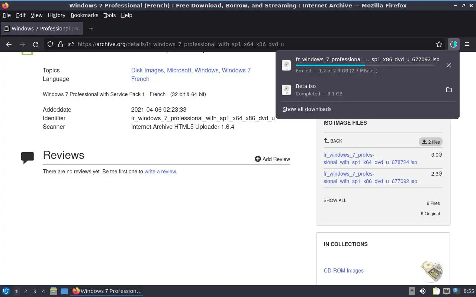This screenshot has width=476, height=297.
Task: Open the system start menu icon
Action: (x=6, y=291)
